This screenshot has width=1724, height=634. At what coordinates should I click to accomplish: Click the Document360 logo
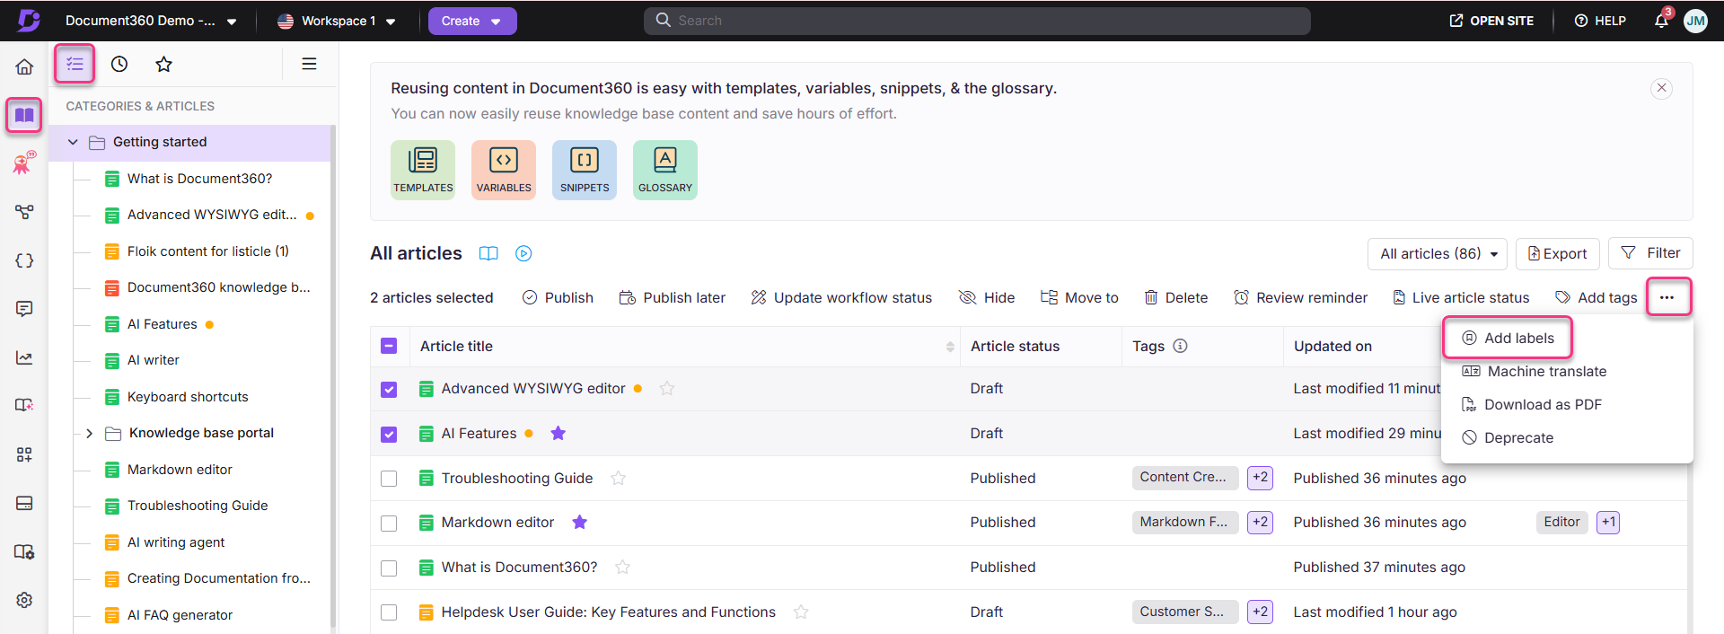click(x=29, y=20)
